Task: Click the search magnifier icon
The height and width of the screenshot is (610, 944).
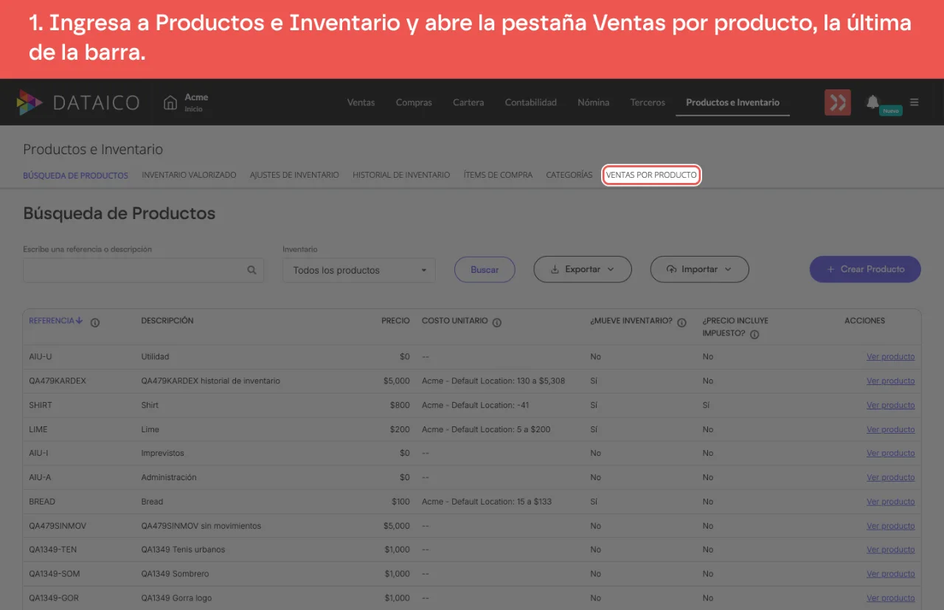Action: 252,270
